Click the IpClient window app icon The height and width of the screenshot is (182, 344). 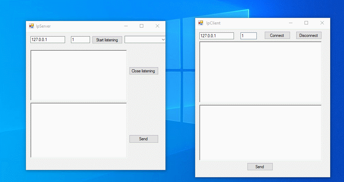tap(200, 23)
